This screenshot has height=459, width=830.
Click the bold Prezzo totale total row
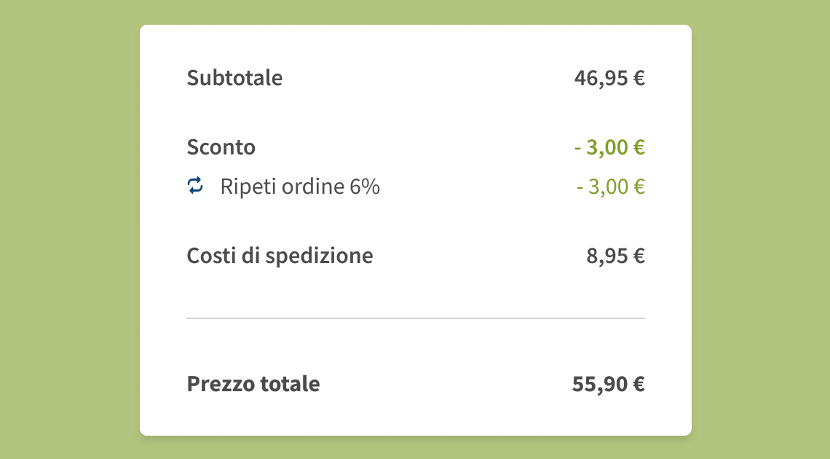click(x=415, y=383)
